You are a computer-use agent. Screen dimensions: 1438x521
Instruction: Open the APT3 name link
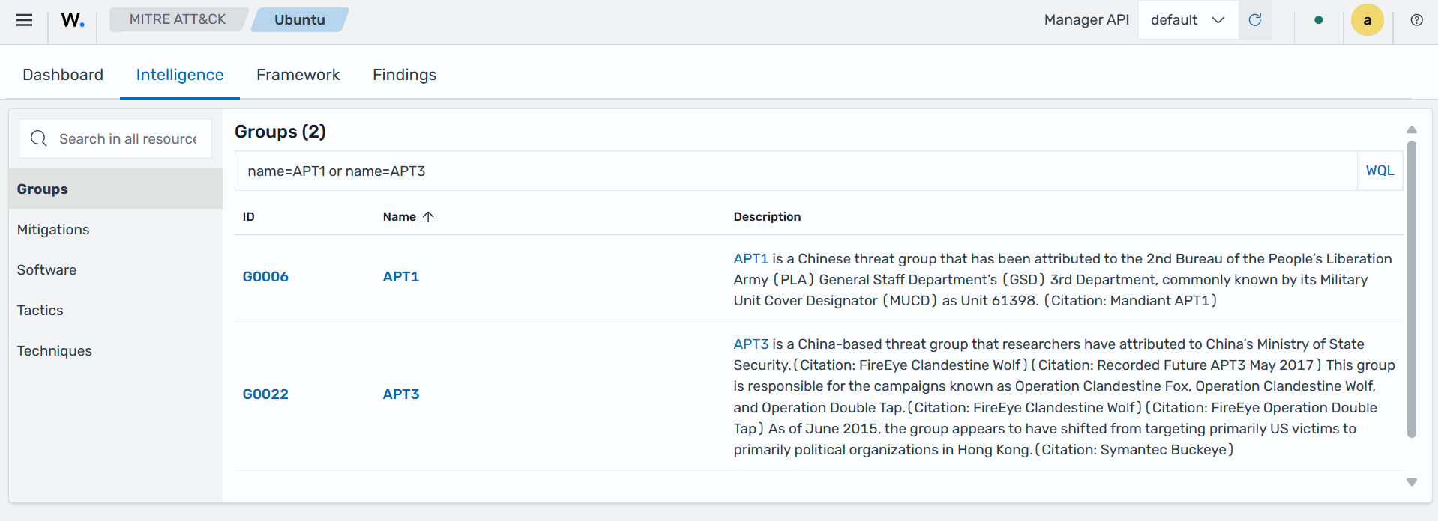coord(401,394)
